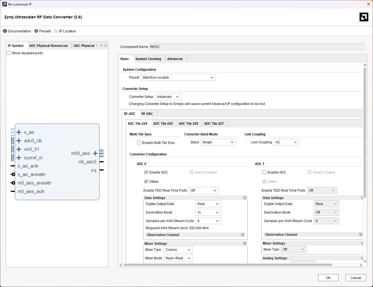
Task: Open ADC 0 Decimation Mode dropdown
Action: point(208,212)
